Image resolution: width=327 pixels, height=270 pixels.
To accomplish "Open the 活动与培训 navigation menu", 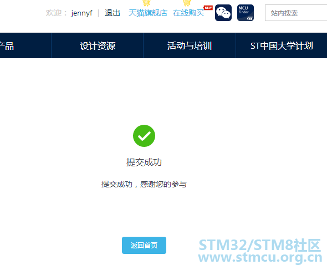I will (190, 45).
